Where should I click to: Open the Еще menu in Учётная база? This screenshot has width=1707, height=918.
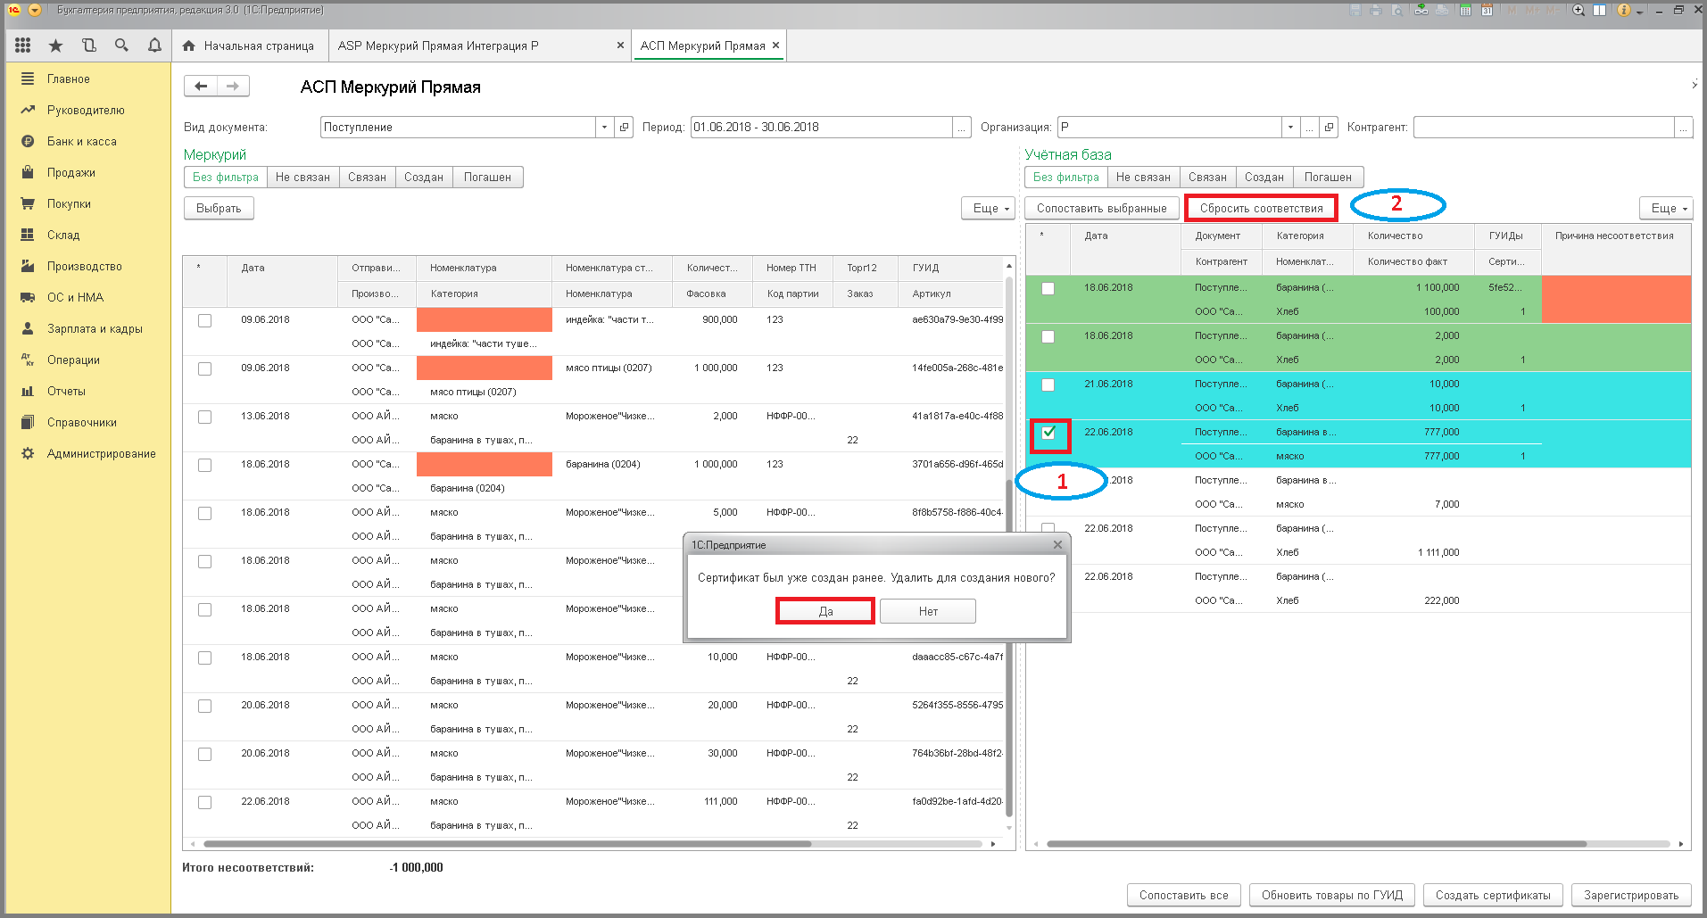pos(1666,208)
